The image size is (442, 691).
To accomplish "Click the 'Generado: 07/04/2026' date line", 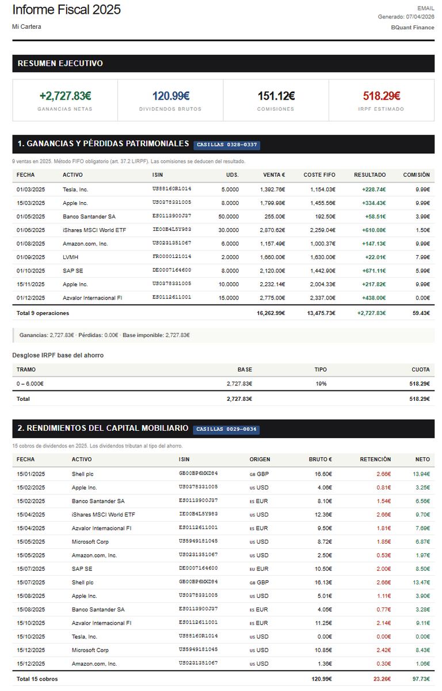I will click(x=406, y=17).
